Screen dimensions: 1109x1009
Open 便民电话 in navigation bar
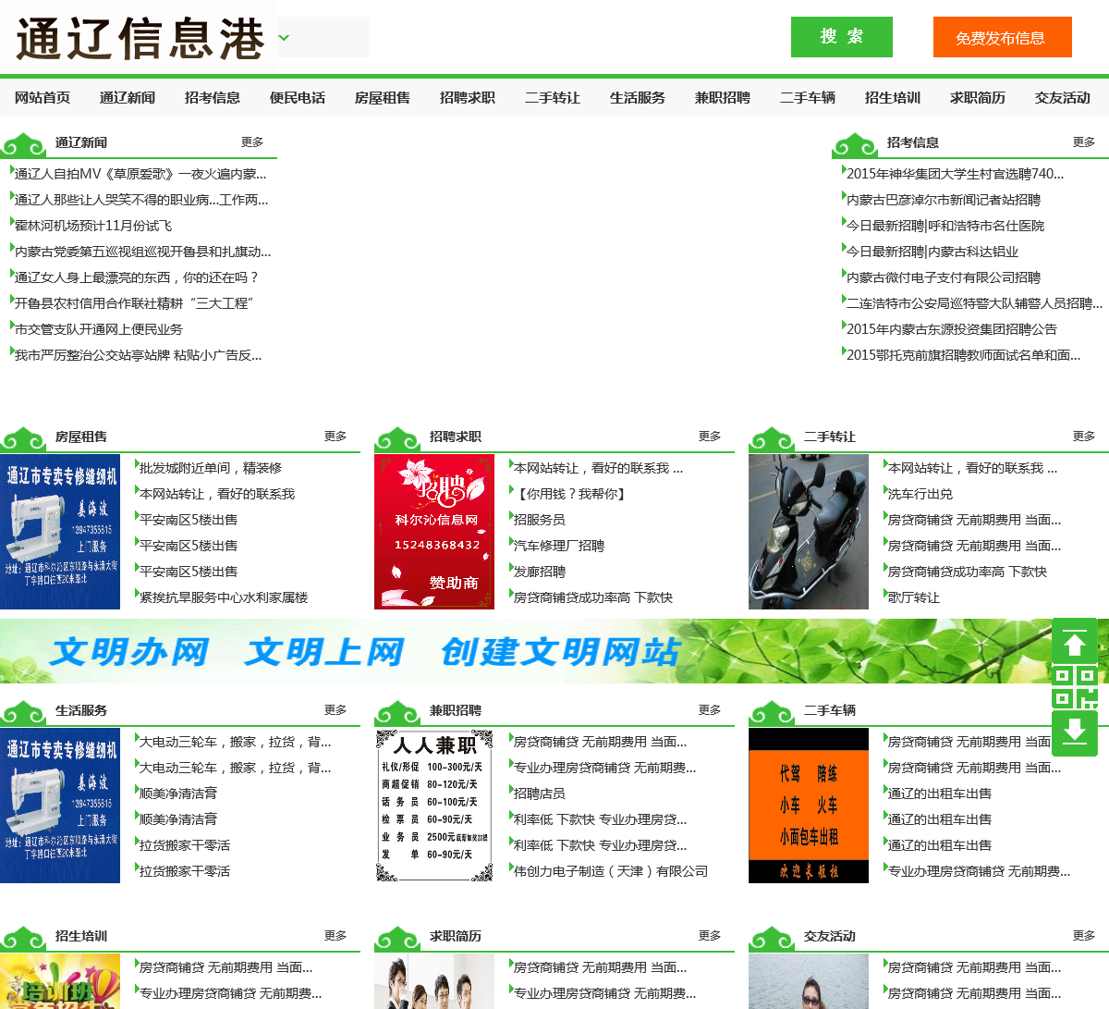click(298, 97)
